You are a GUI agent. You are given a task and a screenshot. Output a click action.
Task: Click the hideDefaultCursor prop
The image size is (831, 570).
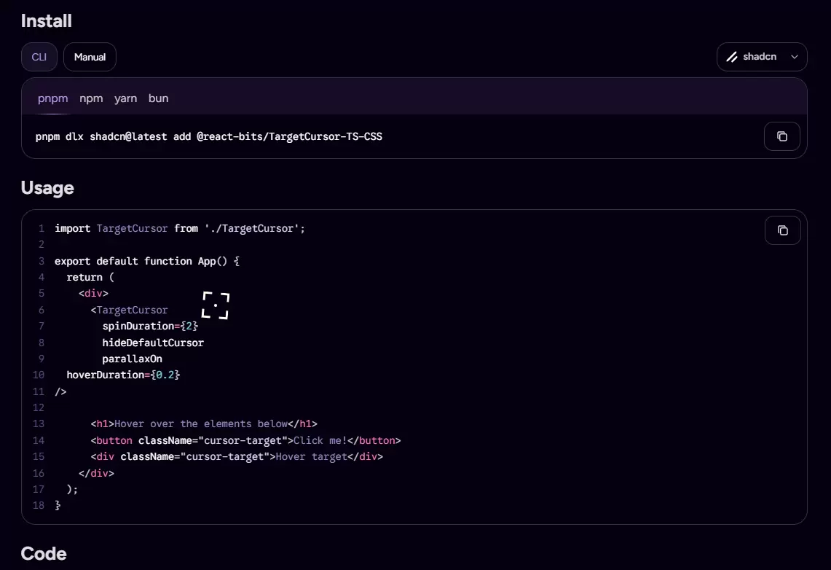point(153,343)
